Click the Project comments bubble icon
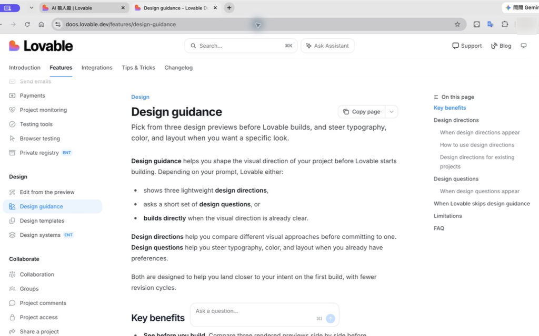Image resolution: width=539 pixels, height=336 pixels. point(13,303)
